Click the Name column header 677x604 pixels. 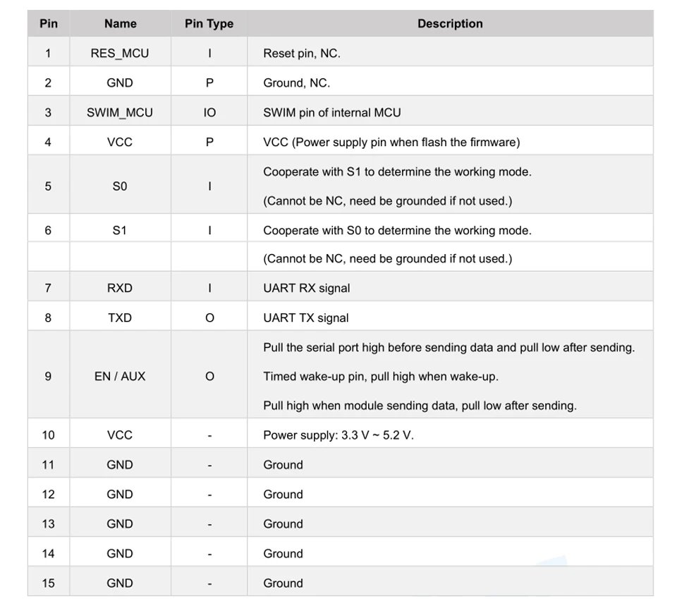click(x=120, y=23)
